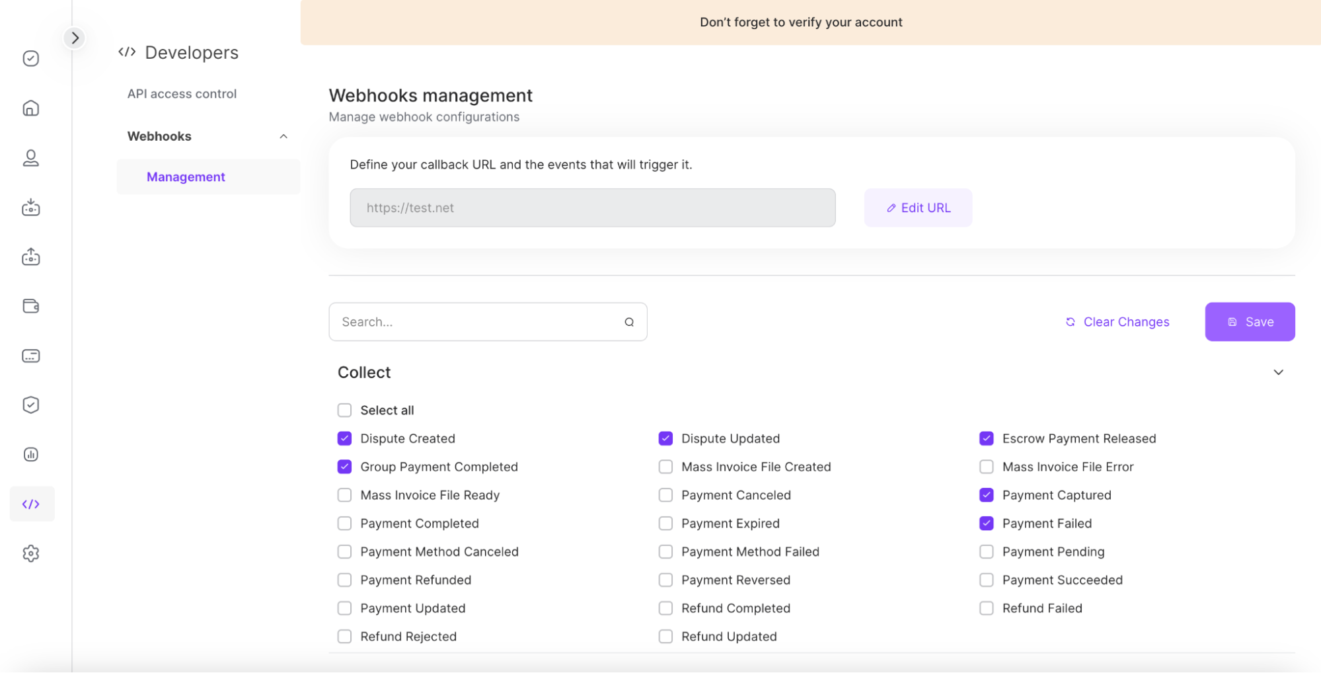Open the cards section icon
This screenshot has height=673, width=1321.
click(30, 356)
